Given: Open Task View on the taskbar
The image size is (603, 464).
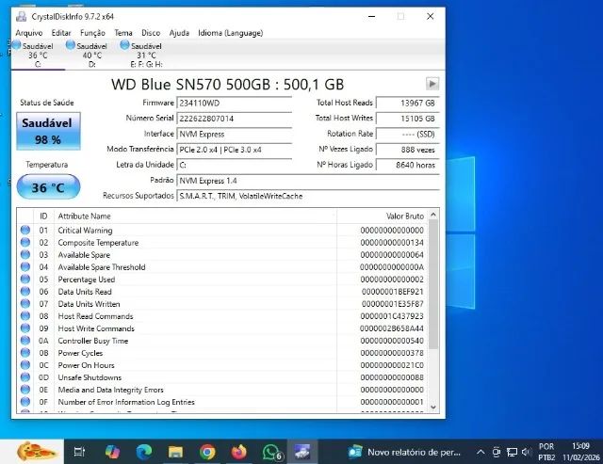Looking at the screenshot, I should (79, 452).
